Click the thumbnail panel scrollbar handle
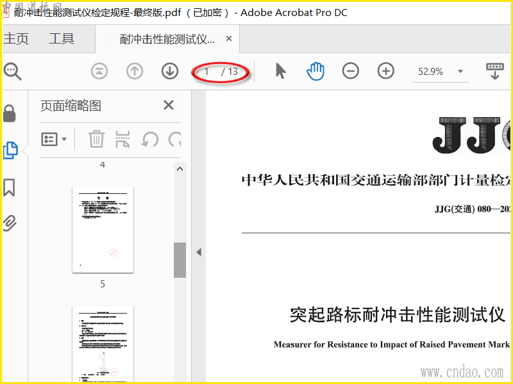513x384 pixels. [180, 260]
